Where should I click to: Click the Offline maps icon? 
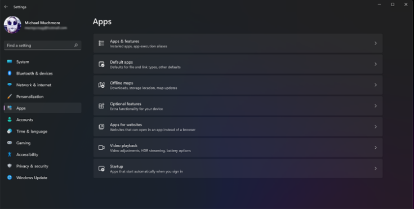click(101, 85)
